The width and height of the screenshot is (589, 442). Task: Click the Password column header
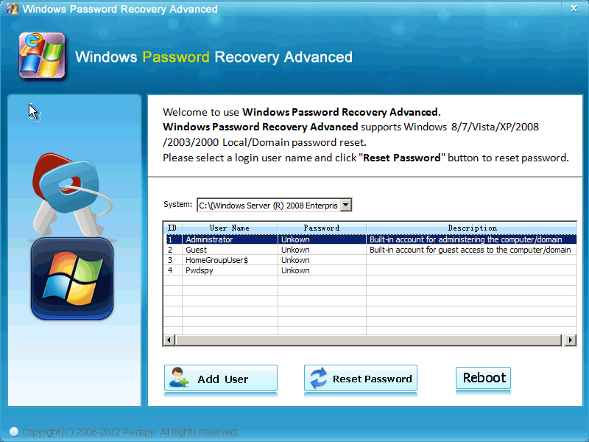[x=322, y=228]
